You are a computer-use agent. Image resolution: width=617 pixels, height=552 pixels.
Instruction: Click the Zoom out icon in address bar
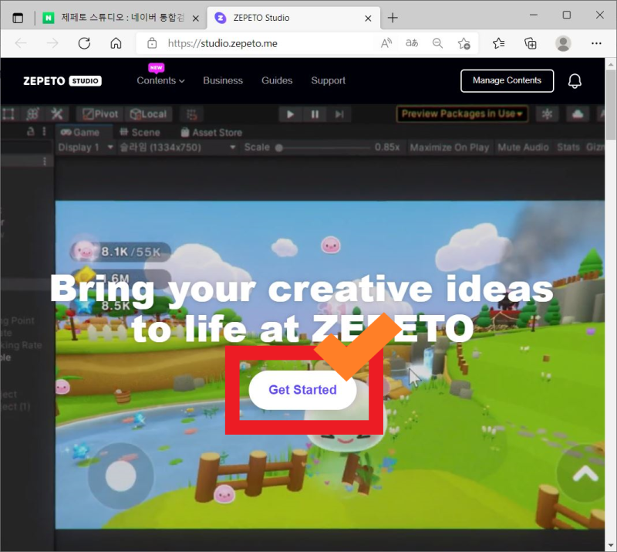pyautogui.click(x=437, y=44)
